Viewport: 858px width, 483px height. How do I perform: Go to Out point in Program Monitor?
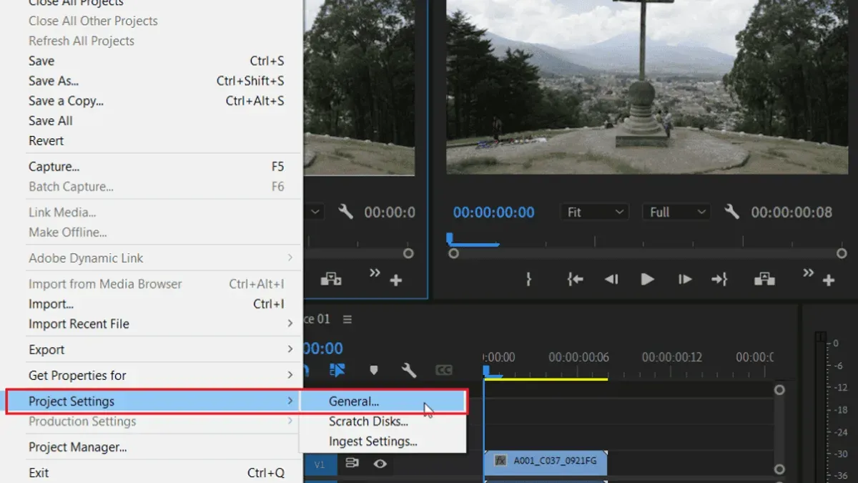719,280
